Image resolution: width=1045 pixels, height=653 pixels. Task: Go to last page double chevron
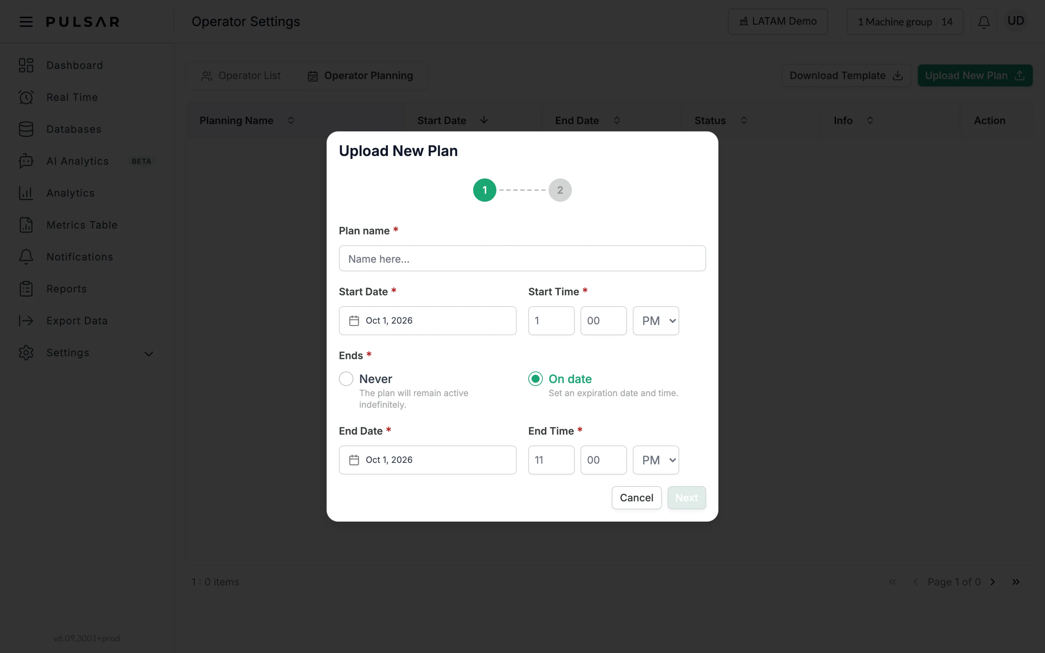pyautogui.click(x=1016, y=582)
